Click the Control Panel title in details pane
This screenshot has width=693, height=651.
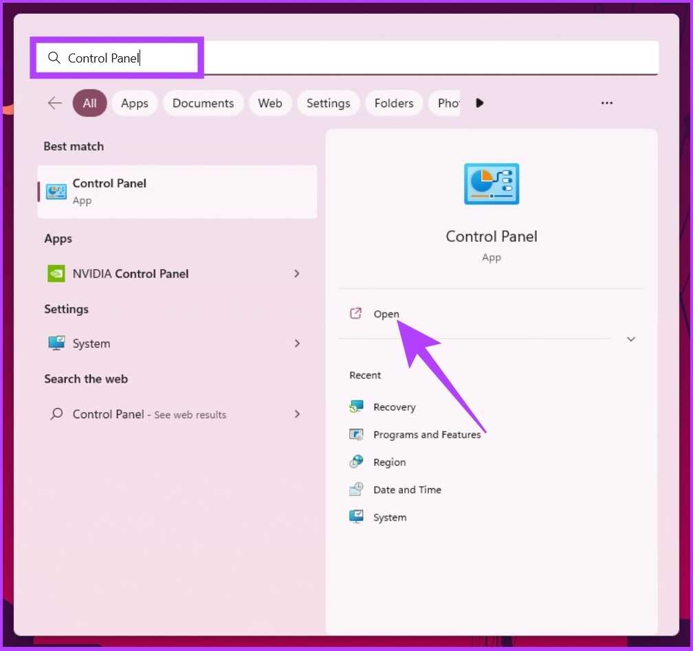492,236
